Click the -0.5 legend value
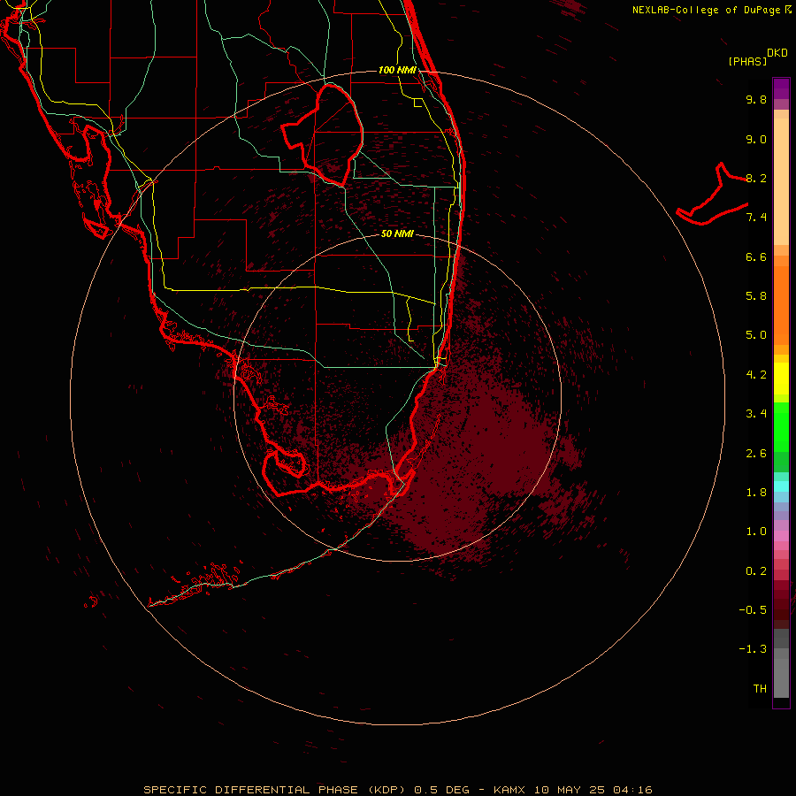 (x=753, y=610)
